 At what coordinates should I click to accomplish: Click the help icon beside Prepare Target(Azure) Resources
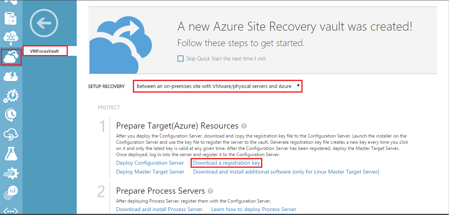click(244, 126)
